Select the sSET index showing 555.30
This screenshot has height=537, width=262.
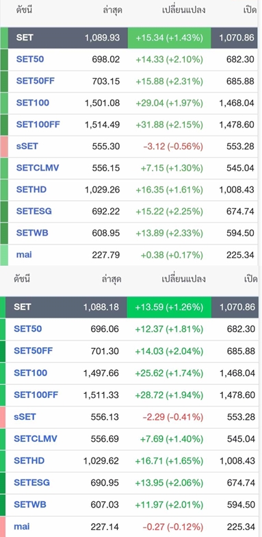point(27,147)
